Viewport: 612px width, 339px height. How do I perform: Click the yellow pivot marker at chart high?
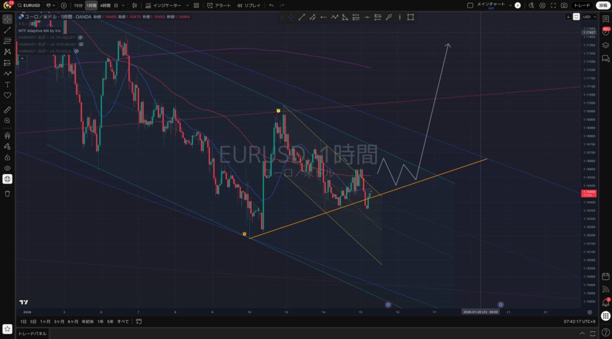tap(279, 111)
